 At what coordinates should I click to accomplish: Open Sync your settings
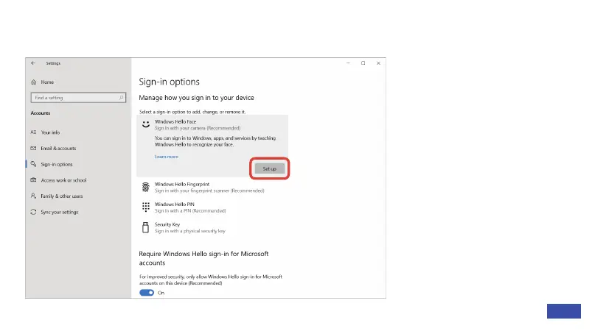point(60,212)
